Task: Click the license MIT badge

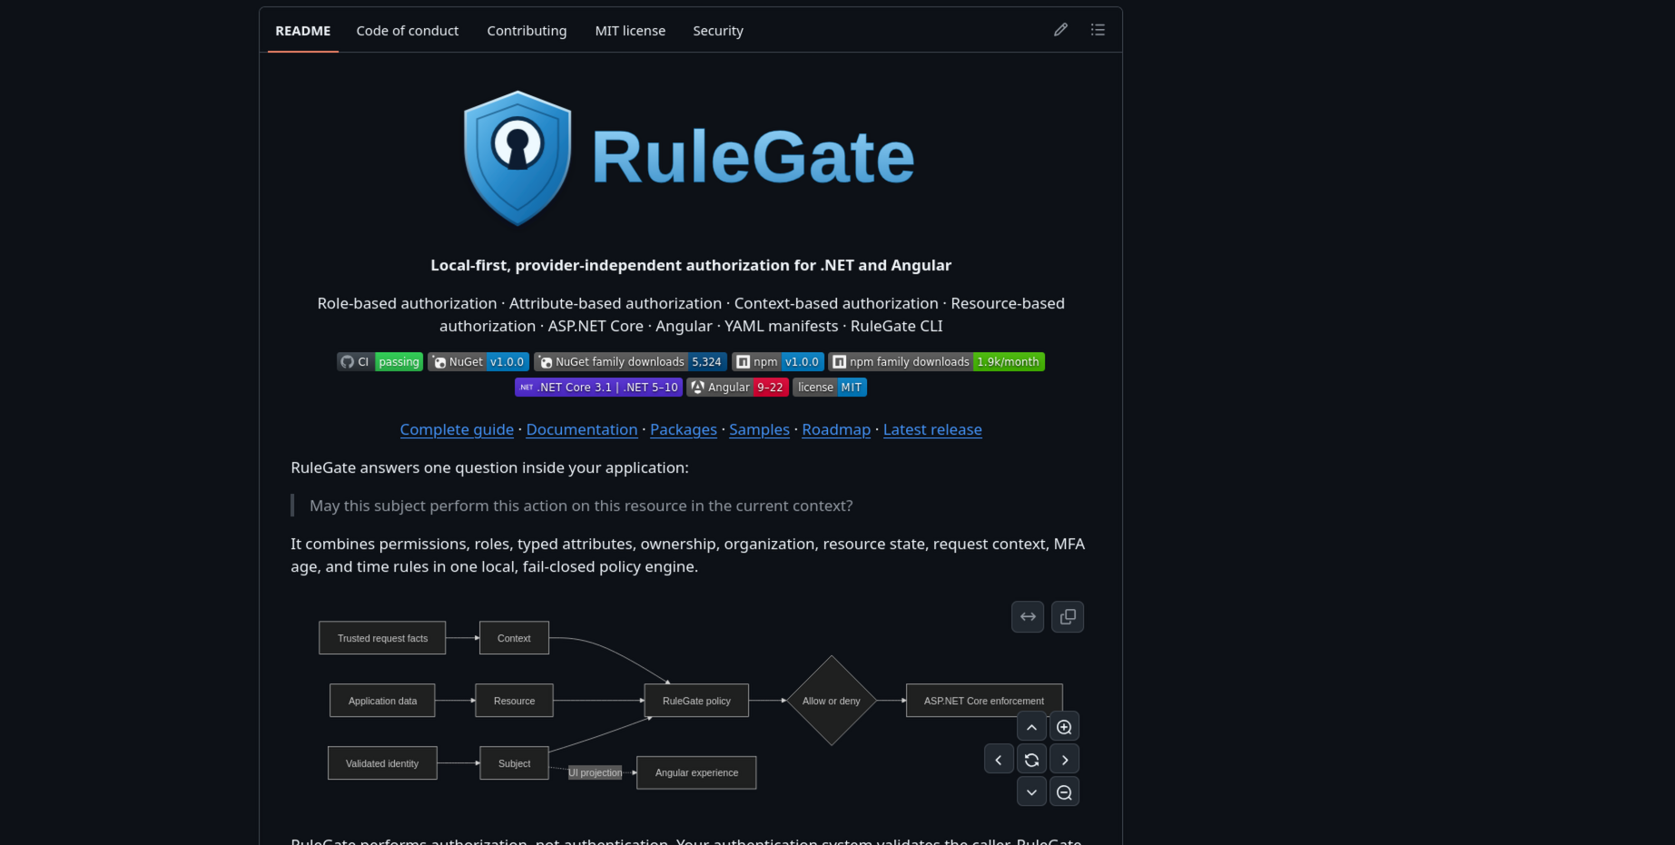Action: pos(830,388)
